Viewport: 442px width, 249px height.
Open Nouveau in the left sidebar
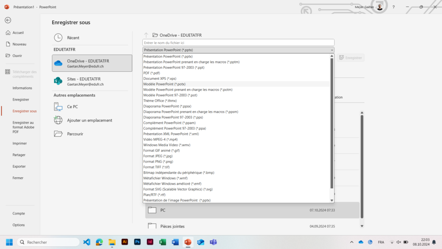(x=19, y=45)
